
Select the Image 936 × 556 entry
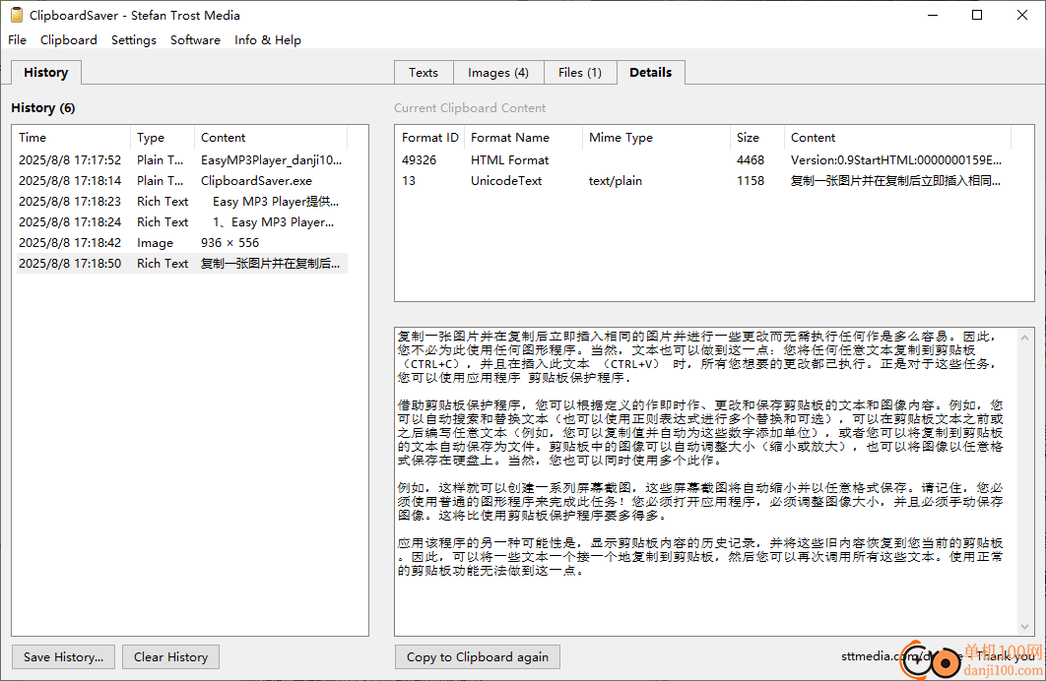181,242
